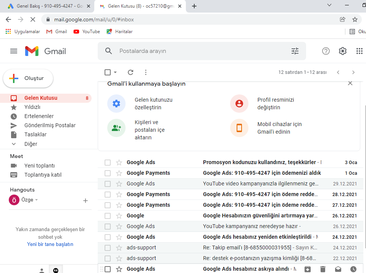Stop loading the page
The width and height of the screenshot is (366, 273).
point(33,19)
